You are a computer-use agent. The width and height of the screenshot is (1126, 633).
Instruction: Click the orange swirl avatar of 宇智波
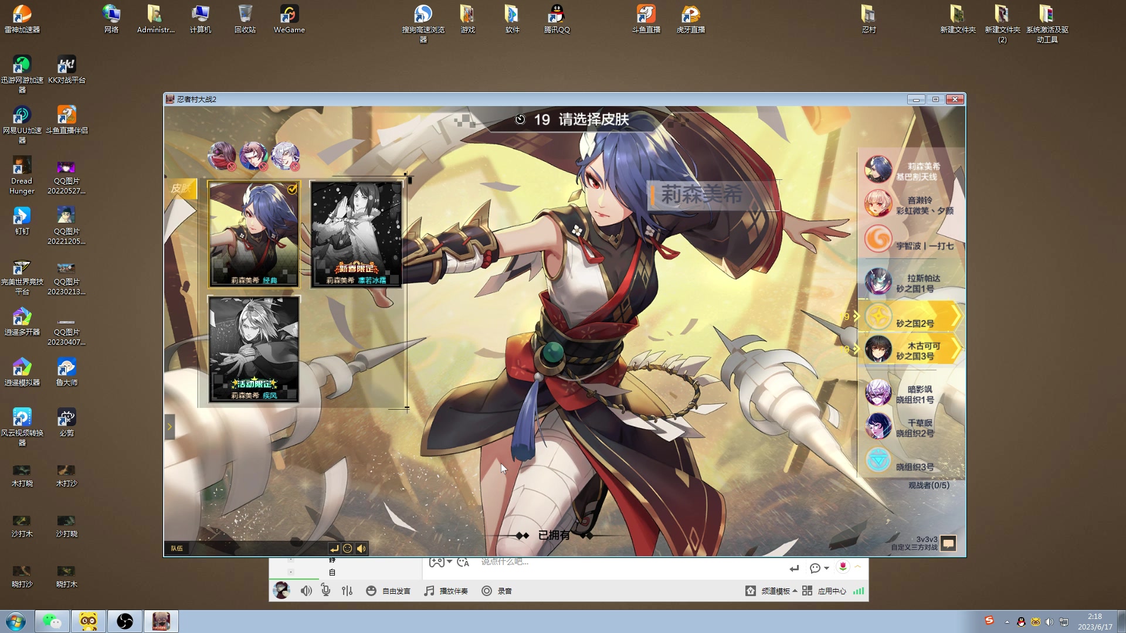click(878, 239)
